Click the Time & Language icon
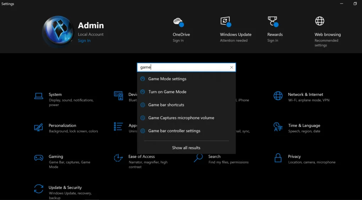This screenshot has height=200, width=362. tap(278, 127)
